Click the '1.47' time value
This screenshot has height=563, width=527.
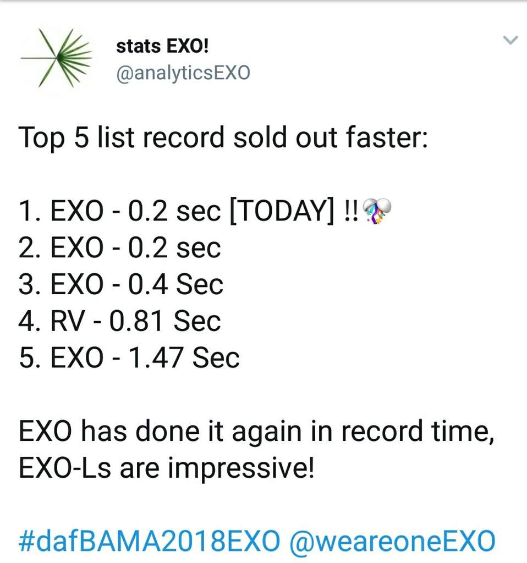pos(155,357)
